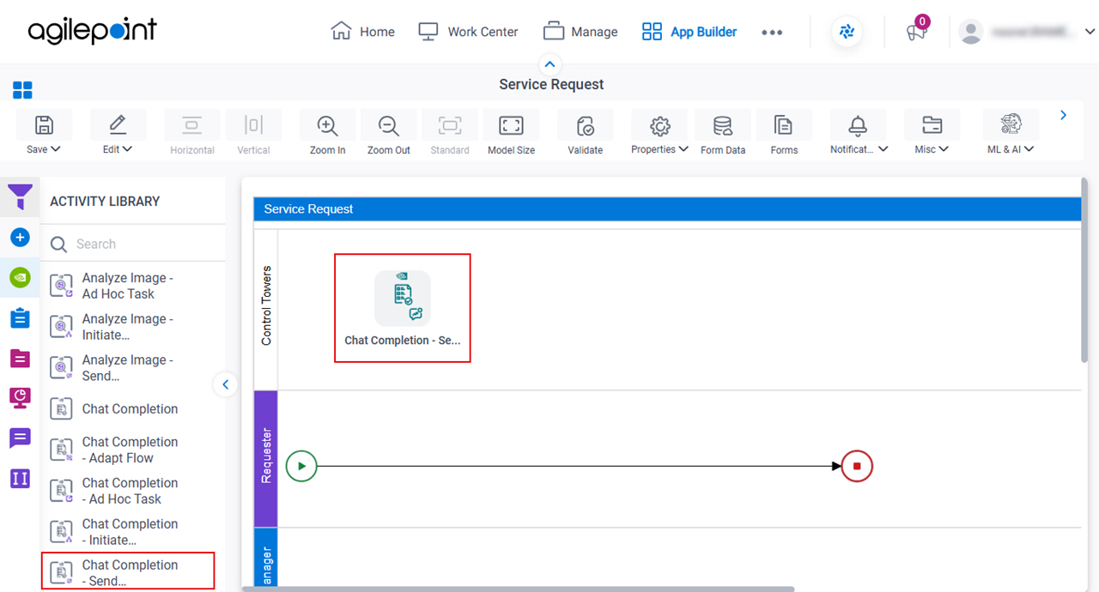Viewport: 1099px width, 592px height.
Task: Click the Standard zoom tool
Action: (x=450, y=125)
